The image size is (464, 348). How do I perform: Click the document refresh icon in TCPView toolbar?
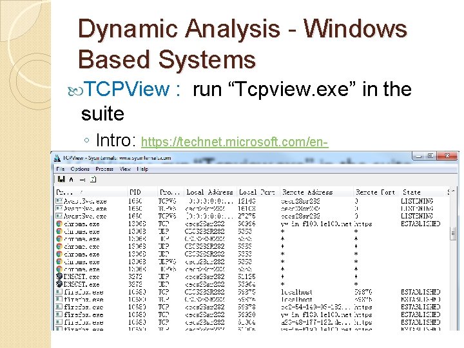click(93, 179)
